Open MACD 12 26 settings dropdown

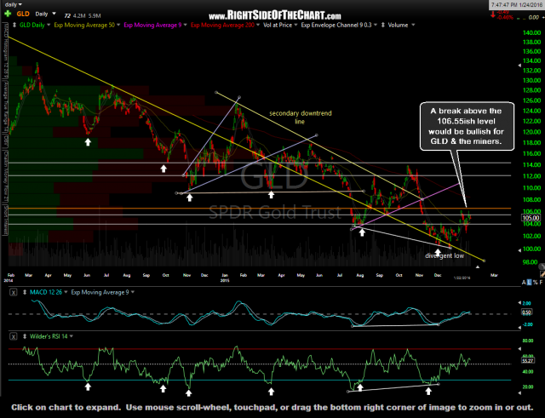66,292
